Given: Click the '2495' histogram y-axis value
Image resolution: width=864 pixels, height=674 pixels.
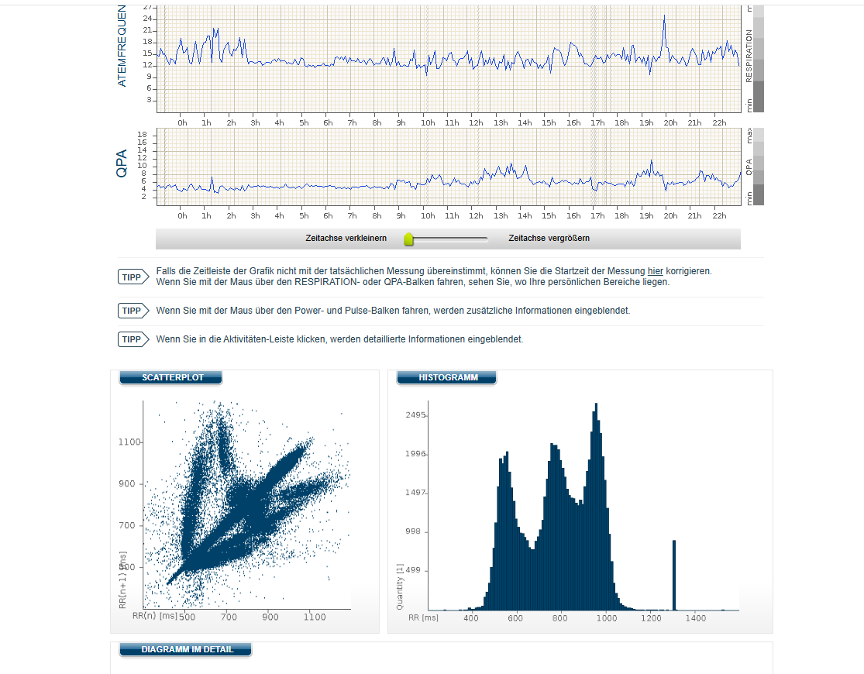Looking at the screenshot, I should 415,414.
